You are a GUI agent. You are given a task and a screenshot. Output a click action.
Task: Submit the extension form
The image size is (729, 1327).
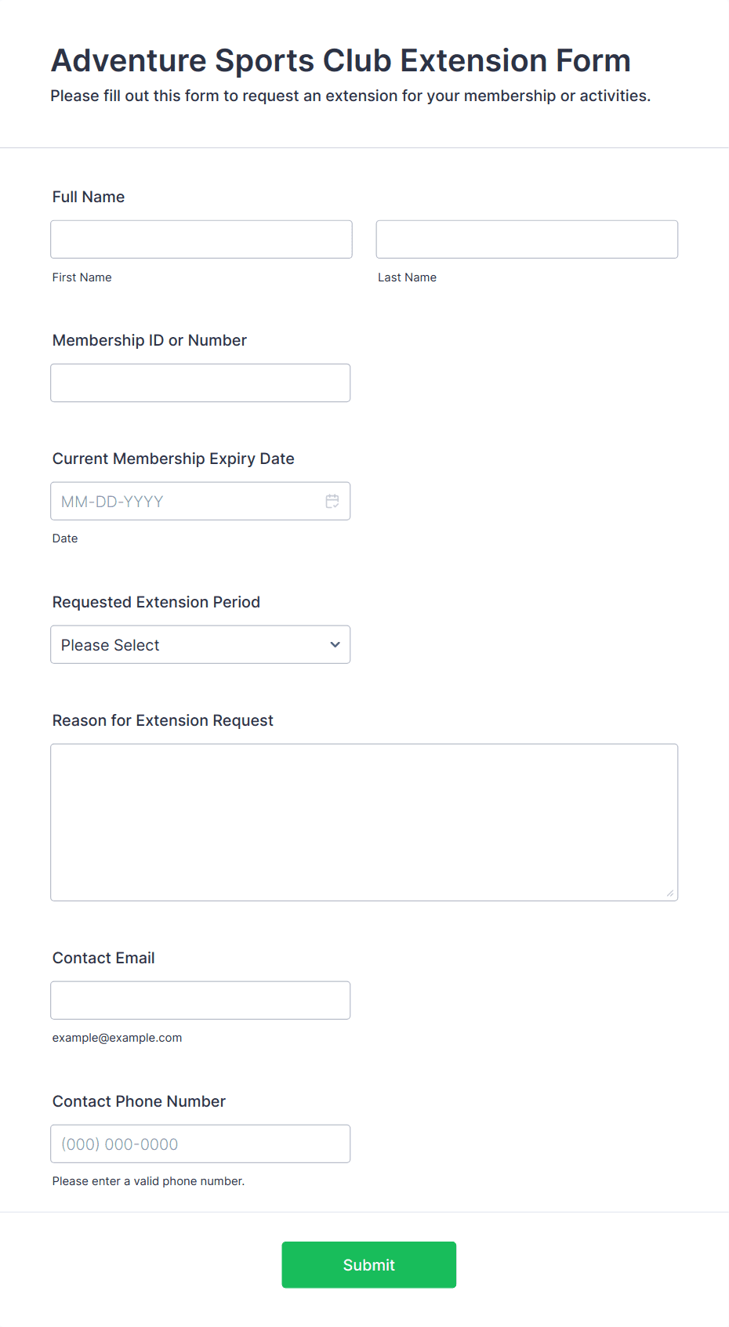369,1264
